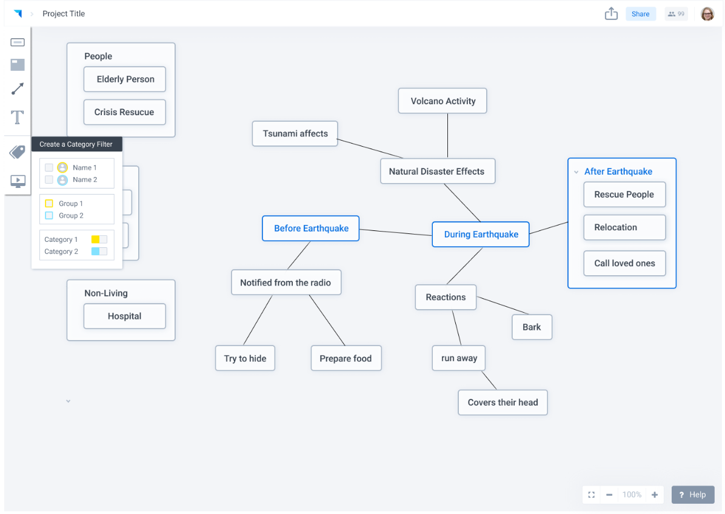The image size is (725, 514).
Task: Select the During Earthquake node
Action: coord(481,235)
